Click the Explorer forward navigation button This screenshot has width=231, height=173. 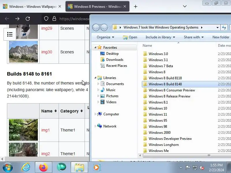point(104,27)
